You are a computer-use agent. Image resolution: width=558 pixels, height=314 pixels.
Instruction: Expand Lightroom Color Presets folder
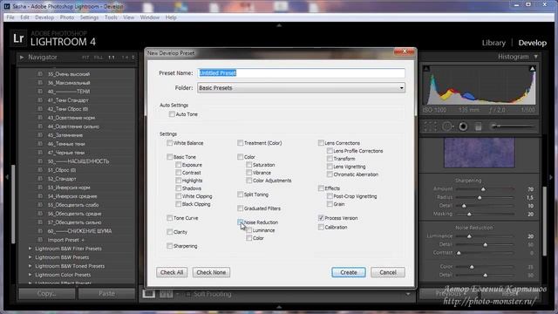point(30,275)
